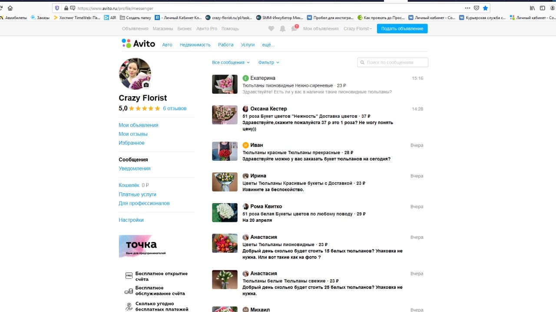
Task: Open 'Создать папку' bookmark
Action: (x=136, y=18)
